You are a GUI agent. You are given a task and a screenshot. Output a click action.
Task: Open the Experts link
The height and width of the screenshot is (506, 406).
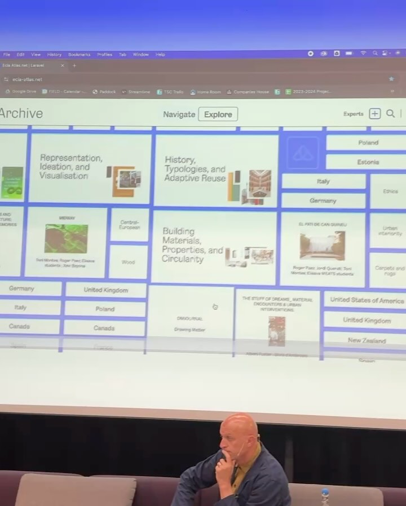(353, 114)
